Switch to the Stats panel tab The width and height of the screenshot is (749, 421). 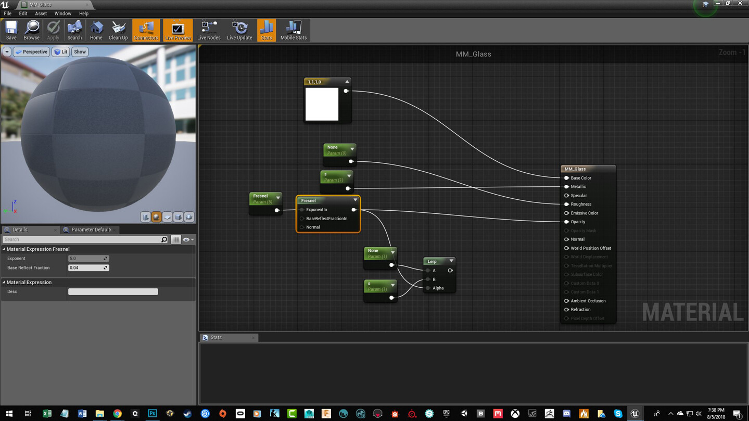[x=216, y=338]
